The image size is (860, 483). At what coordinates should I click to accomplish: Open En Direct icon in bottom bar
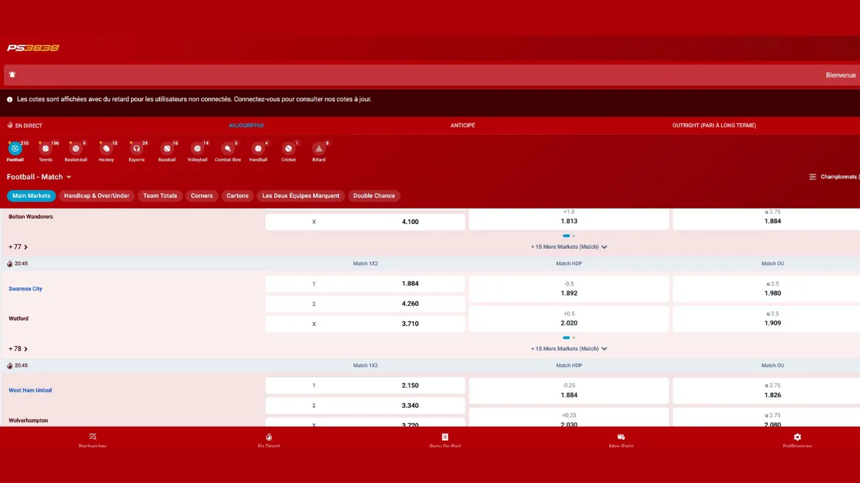(x=269, y=437)
